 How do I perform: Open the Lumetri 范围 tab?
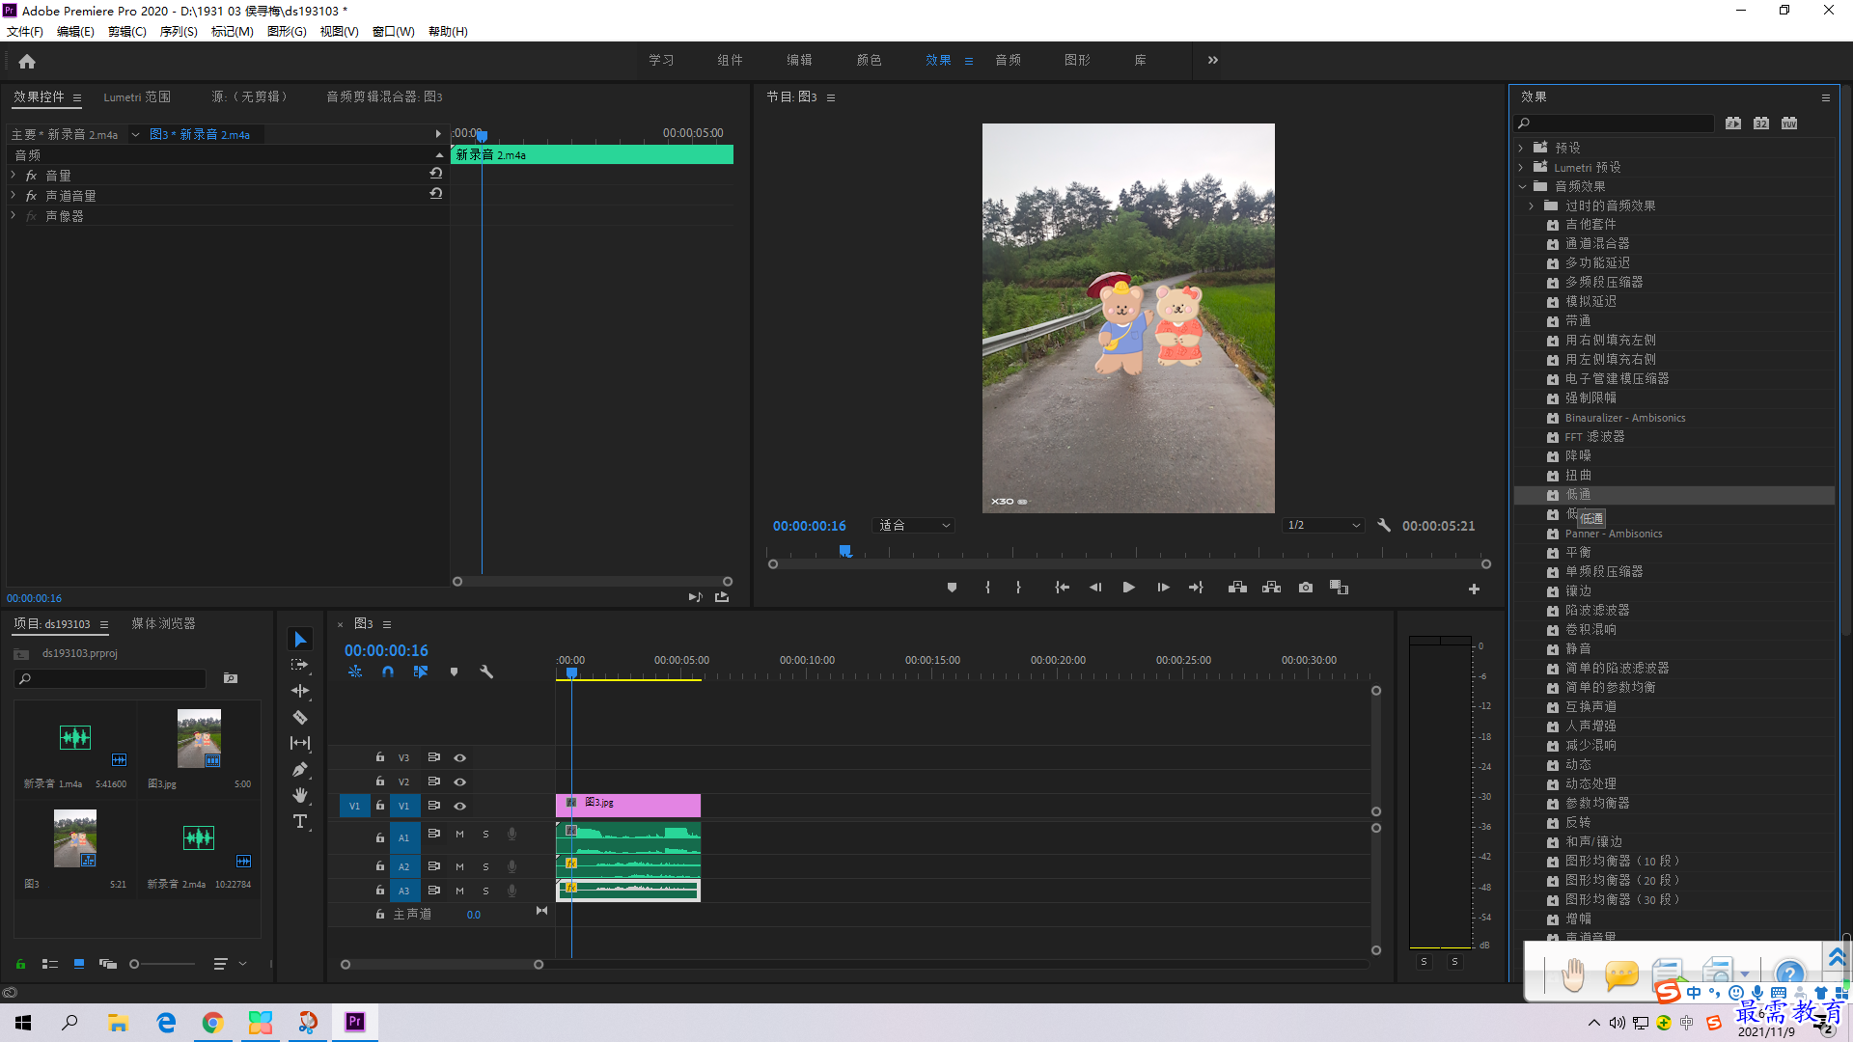coord(137,96)
